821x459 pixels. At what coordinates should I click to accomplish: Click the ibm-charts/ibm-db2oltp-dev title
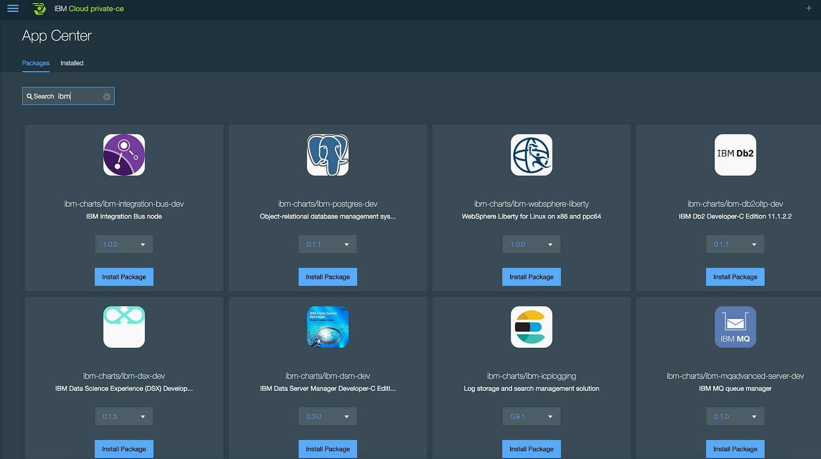point(735,204)
